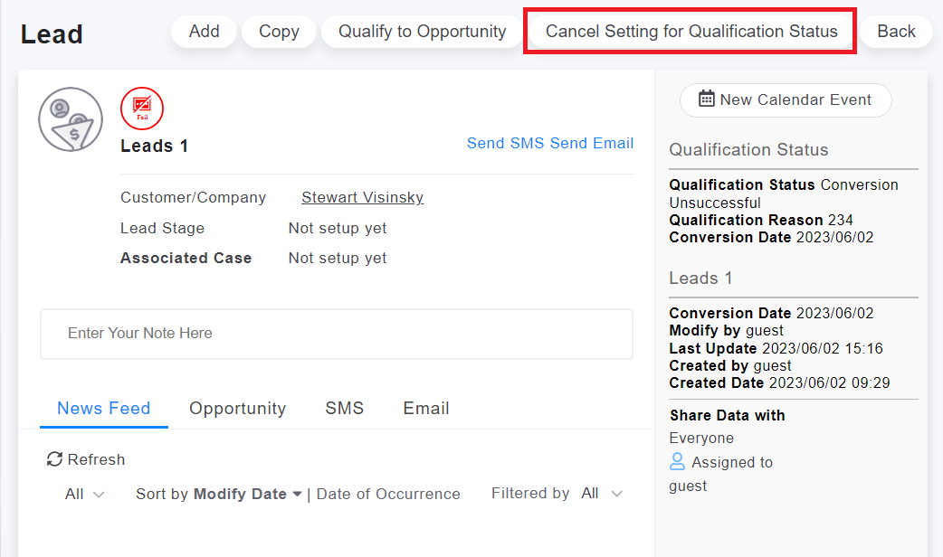
Task: Open the Stewart Visinsky customer link
Action: (x=362, y=197)
